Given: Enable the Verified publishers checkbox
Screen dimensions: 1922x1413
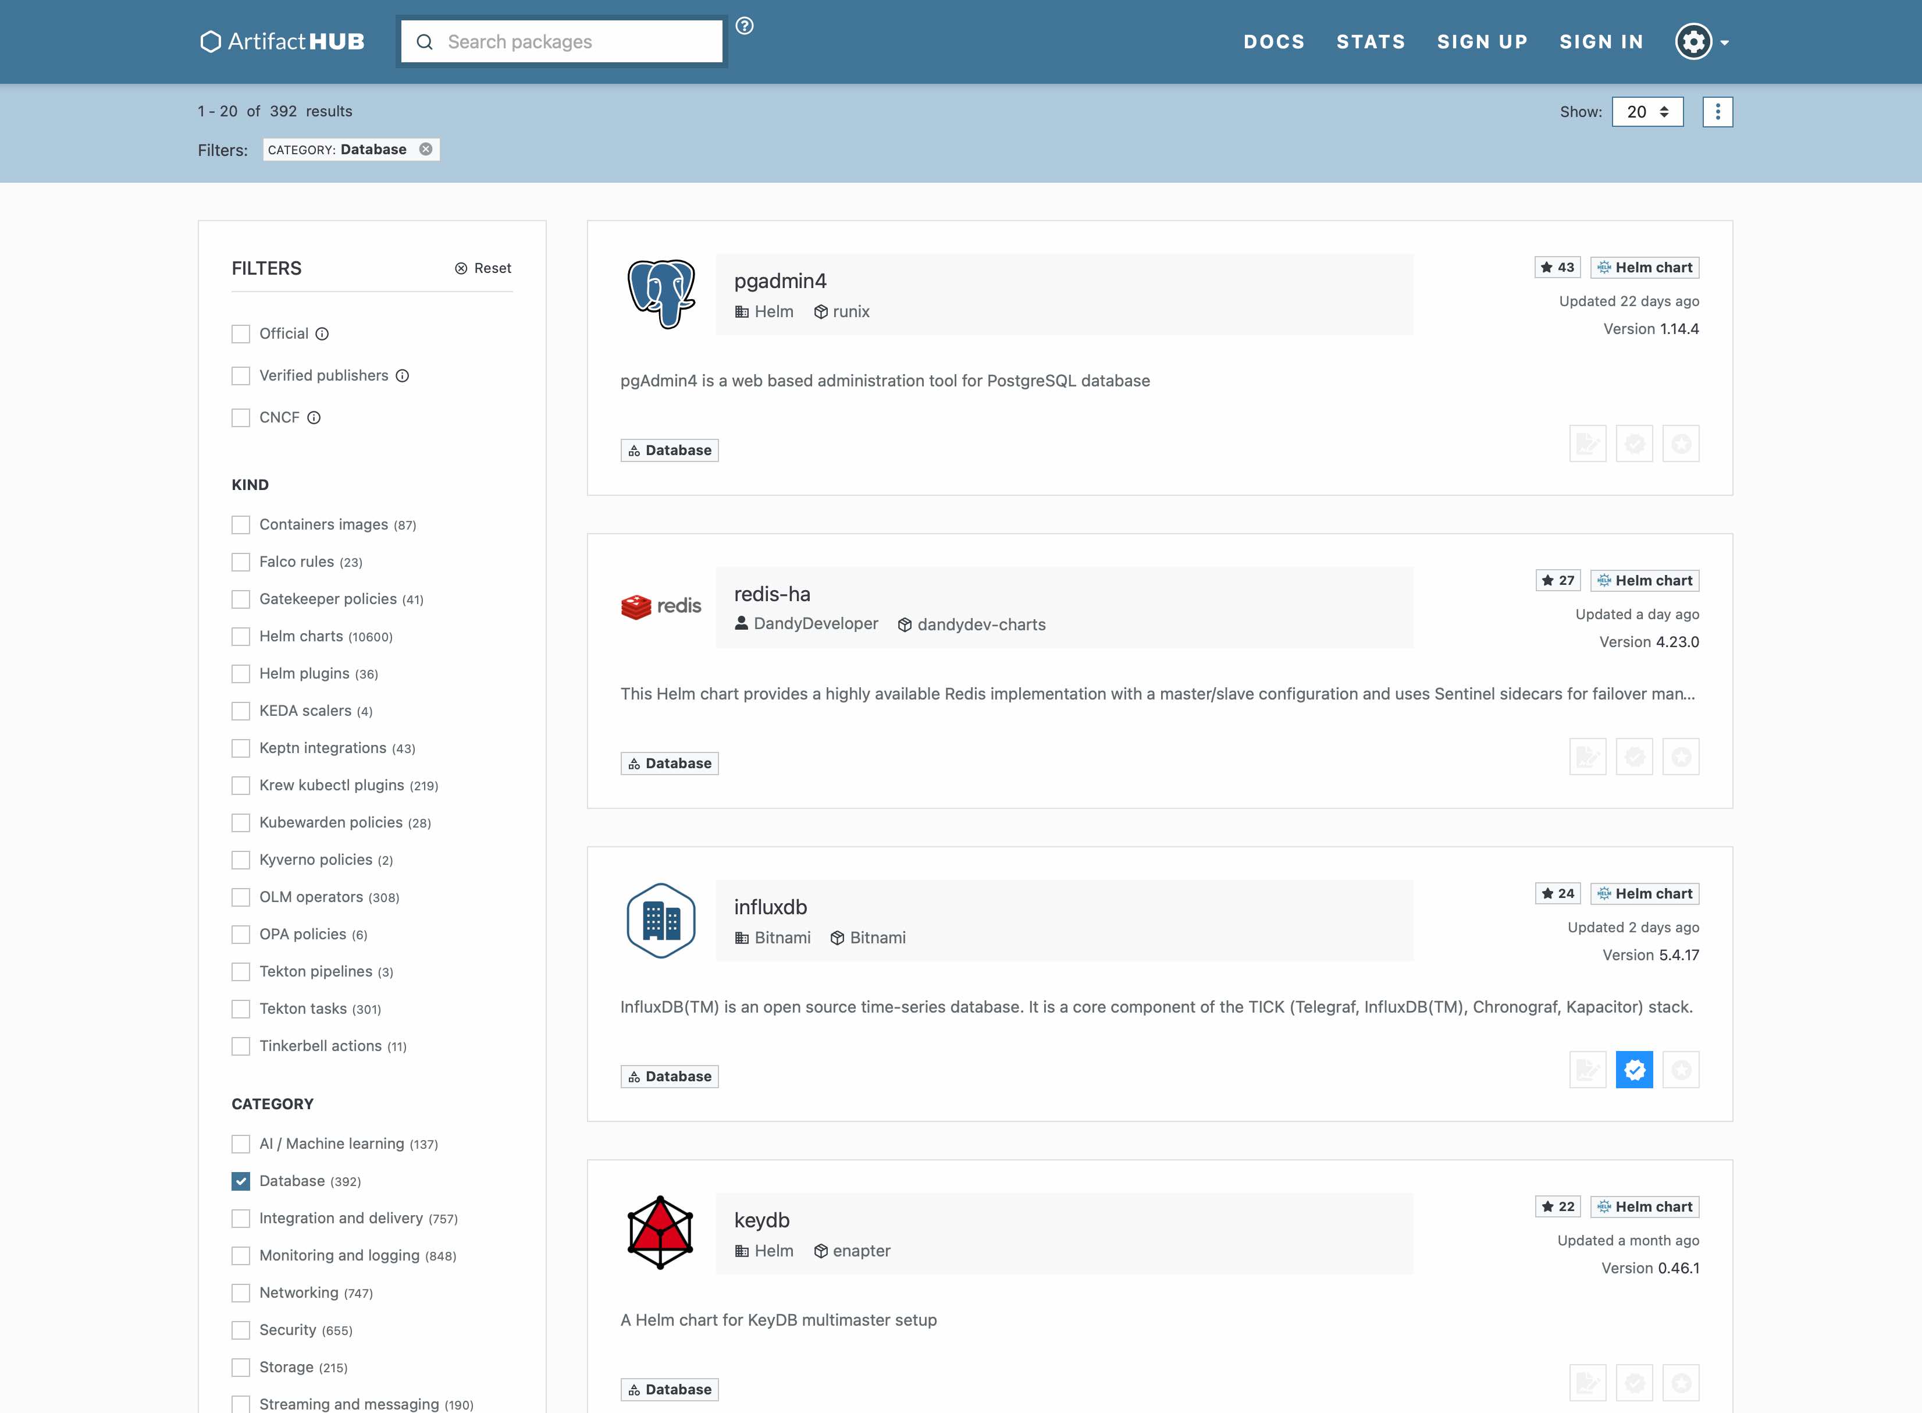Looking at the screenshot, I should point(241,375).
